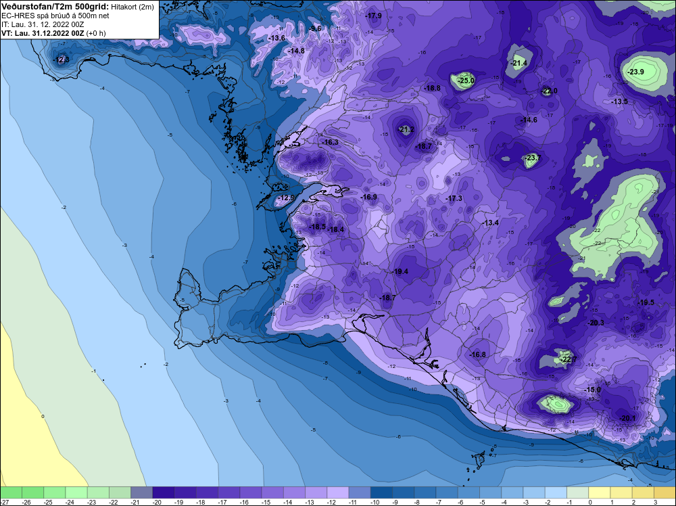
Task: Select the -21 gray-purple legend swatch
Action: (142, 492)
